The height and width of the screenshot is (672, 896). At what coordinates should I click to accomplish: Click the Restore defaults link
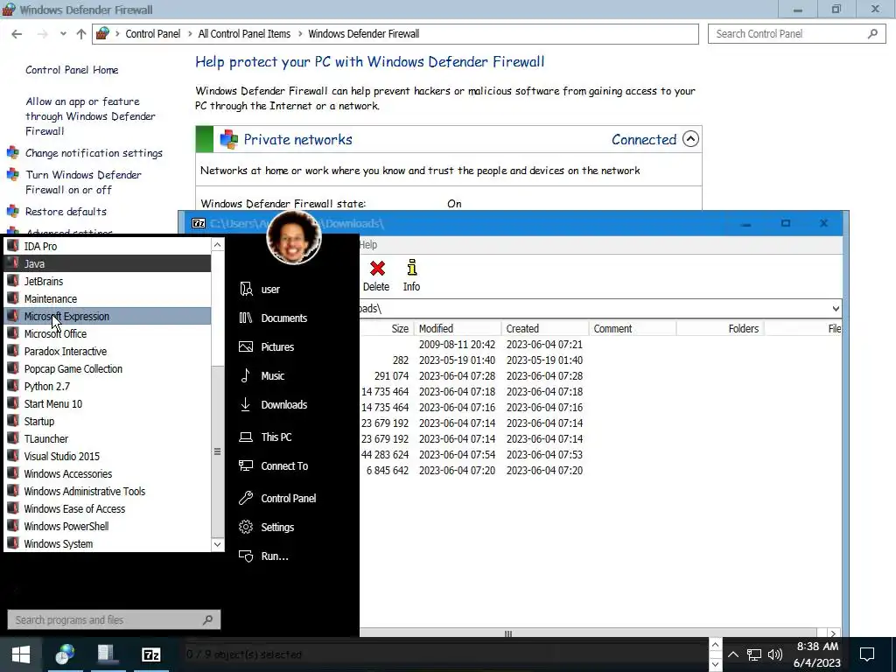[x=66, y=212]
